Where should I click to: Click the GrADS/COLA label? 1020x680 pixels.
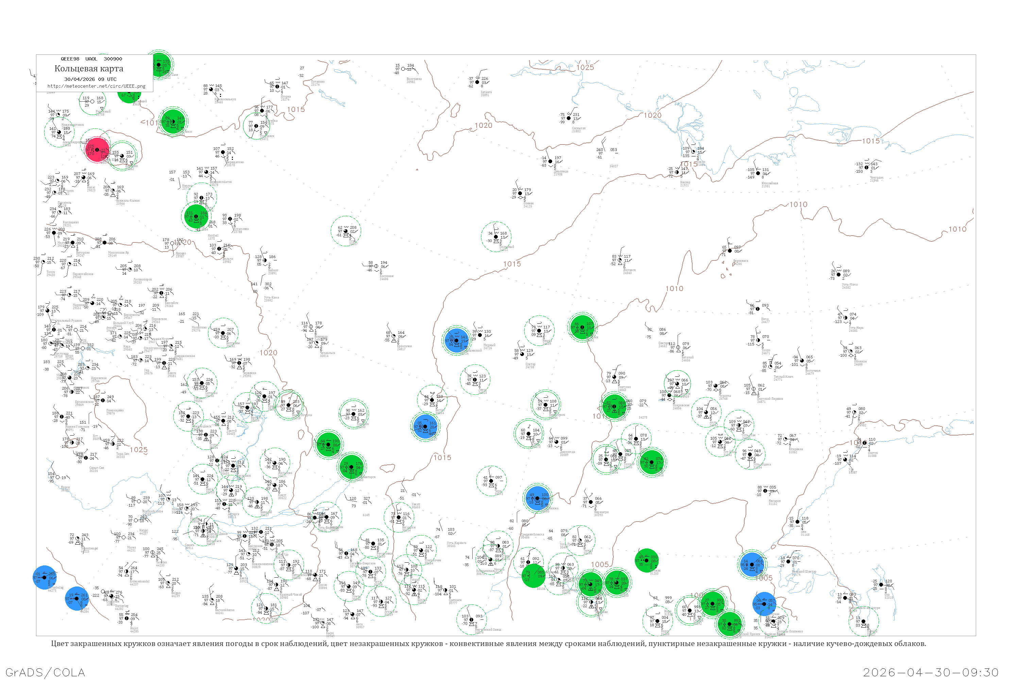[x=45, y=672]
